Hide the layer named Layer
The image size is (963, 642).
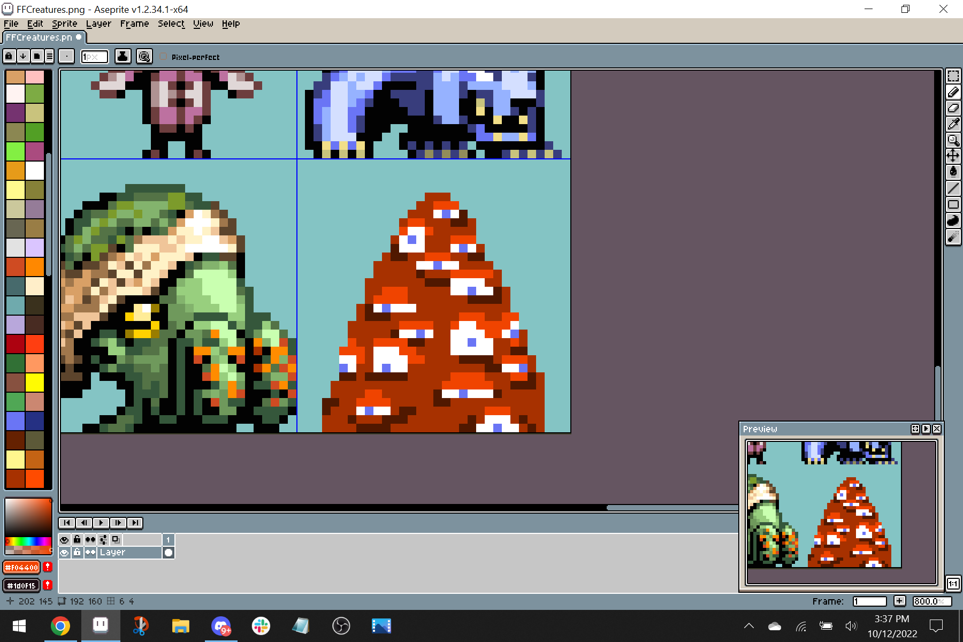[64, 552]
